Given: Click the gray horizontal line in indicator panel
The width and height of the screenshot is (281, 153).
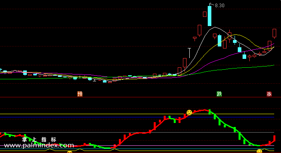Looking at the screenshot, I should 137,132.
